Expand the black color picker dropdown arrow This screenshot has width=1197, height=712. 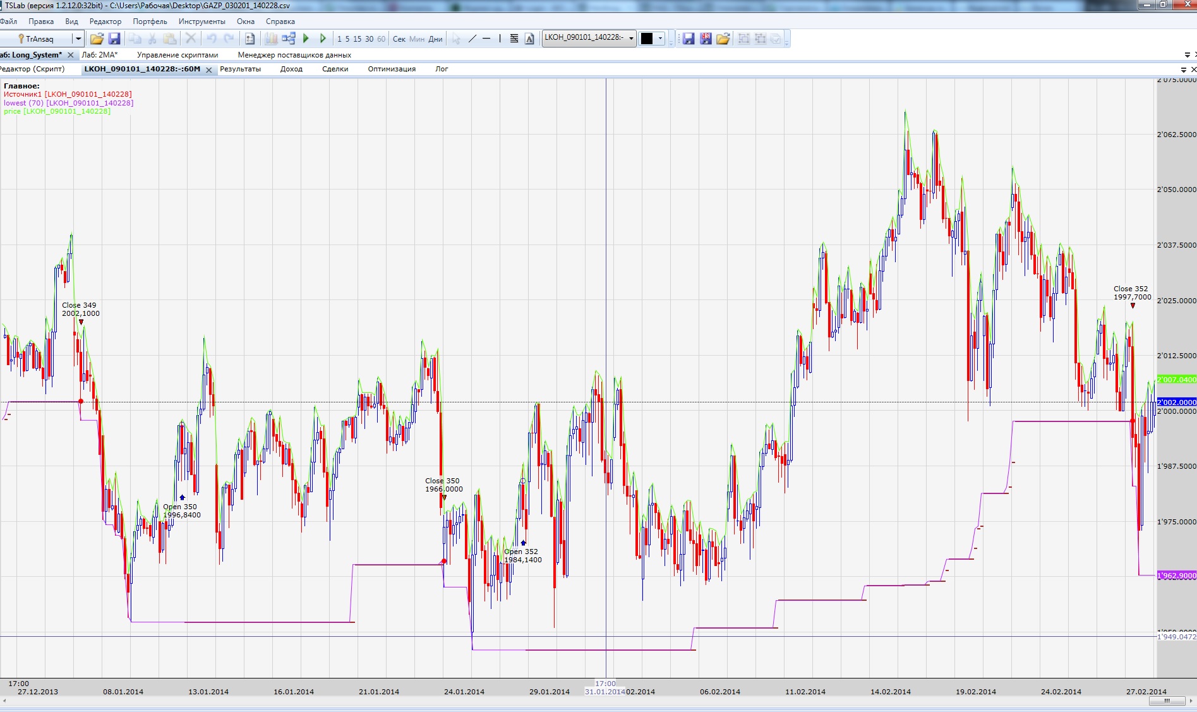660,39
